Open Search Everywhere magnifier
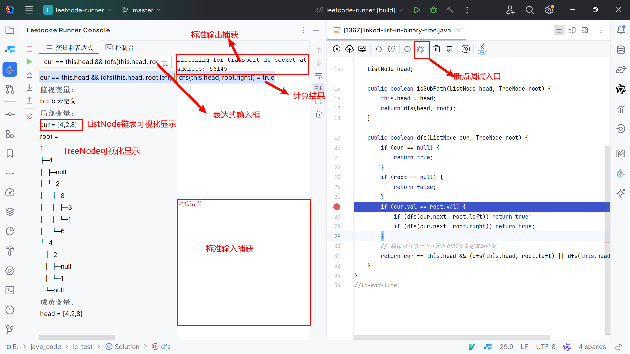Viewport: 630px width, 354px height. [530, 10]
